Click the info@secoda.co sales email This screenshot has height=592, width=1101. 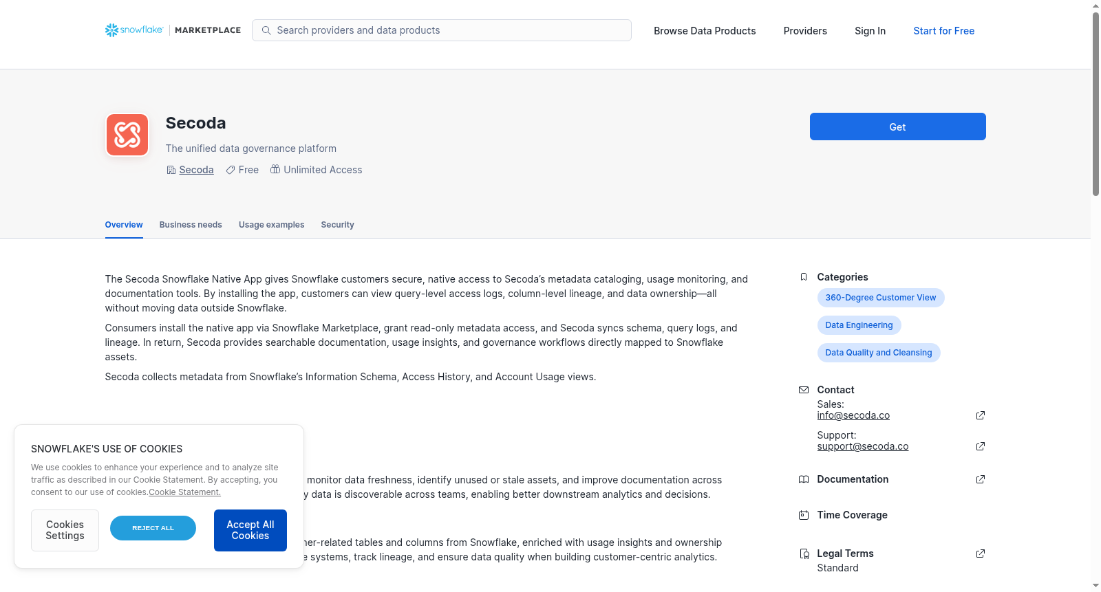tap(853, 415)
